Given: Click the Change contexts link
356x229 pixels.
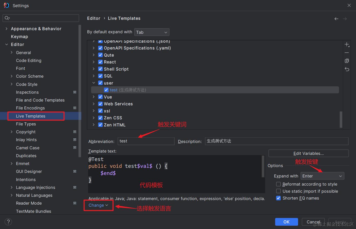Looking at the screenshot, I should [x=98, y=205].
